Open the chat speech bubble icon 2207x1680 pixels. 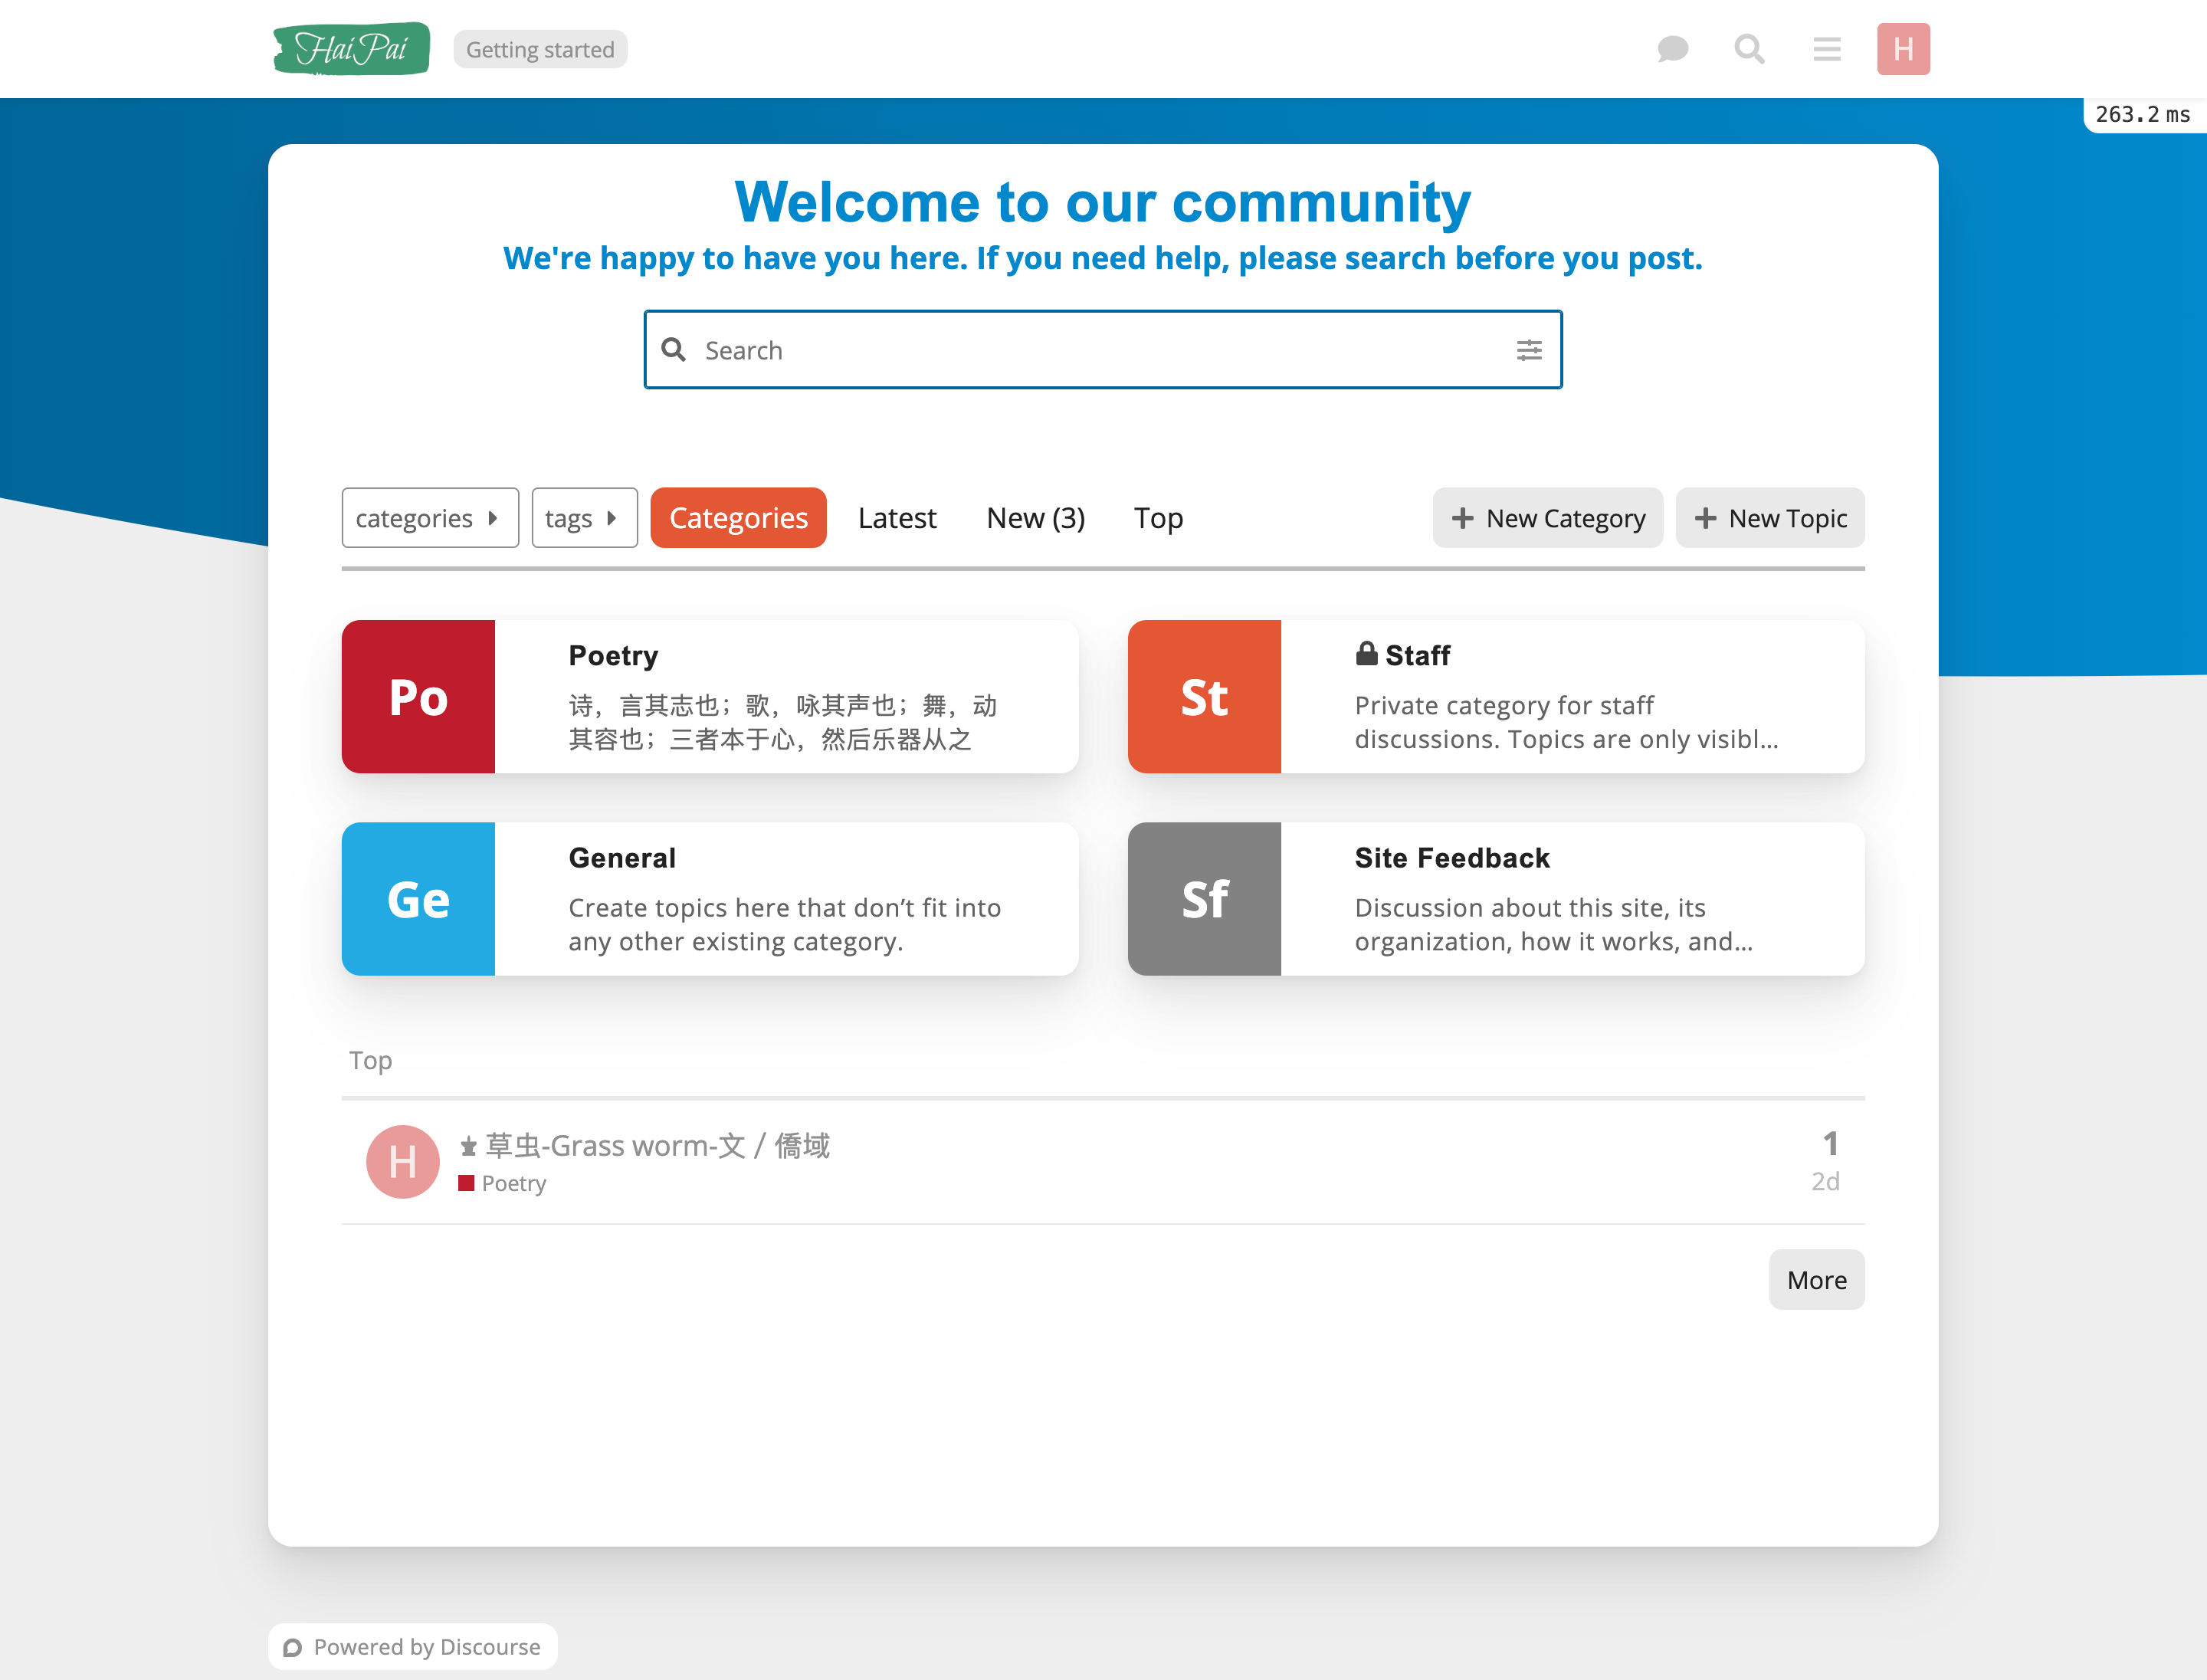tap(1672, 49)
